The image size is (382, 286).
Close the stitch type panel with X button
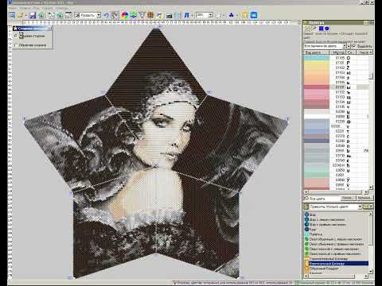371,207
